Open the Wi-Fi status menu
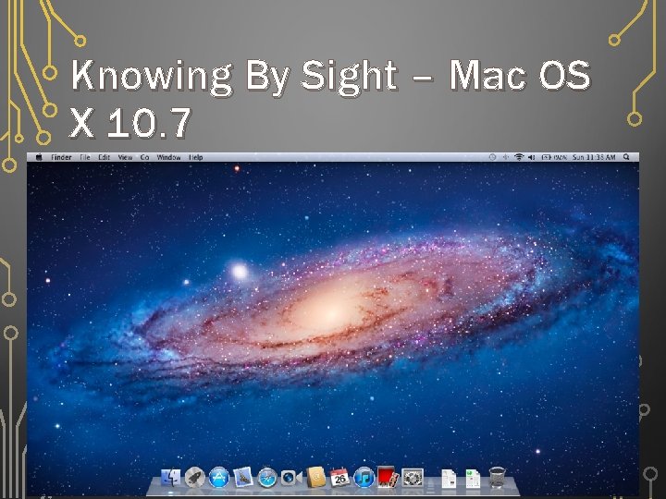This screenshot has width=666, height=499. (519, 157)
